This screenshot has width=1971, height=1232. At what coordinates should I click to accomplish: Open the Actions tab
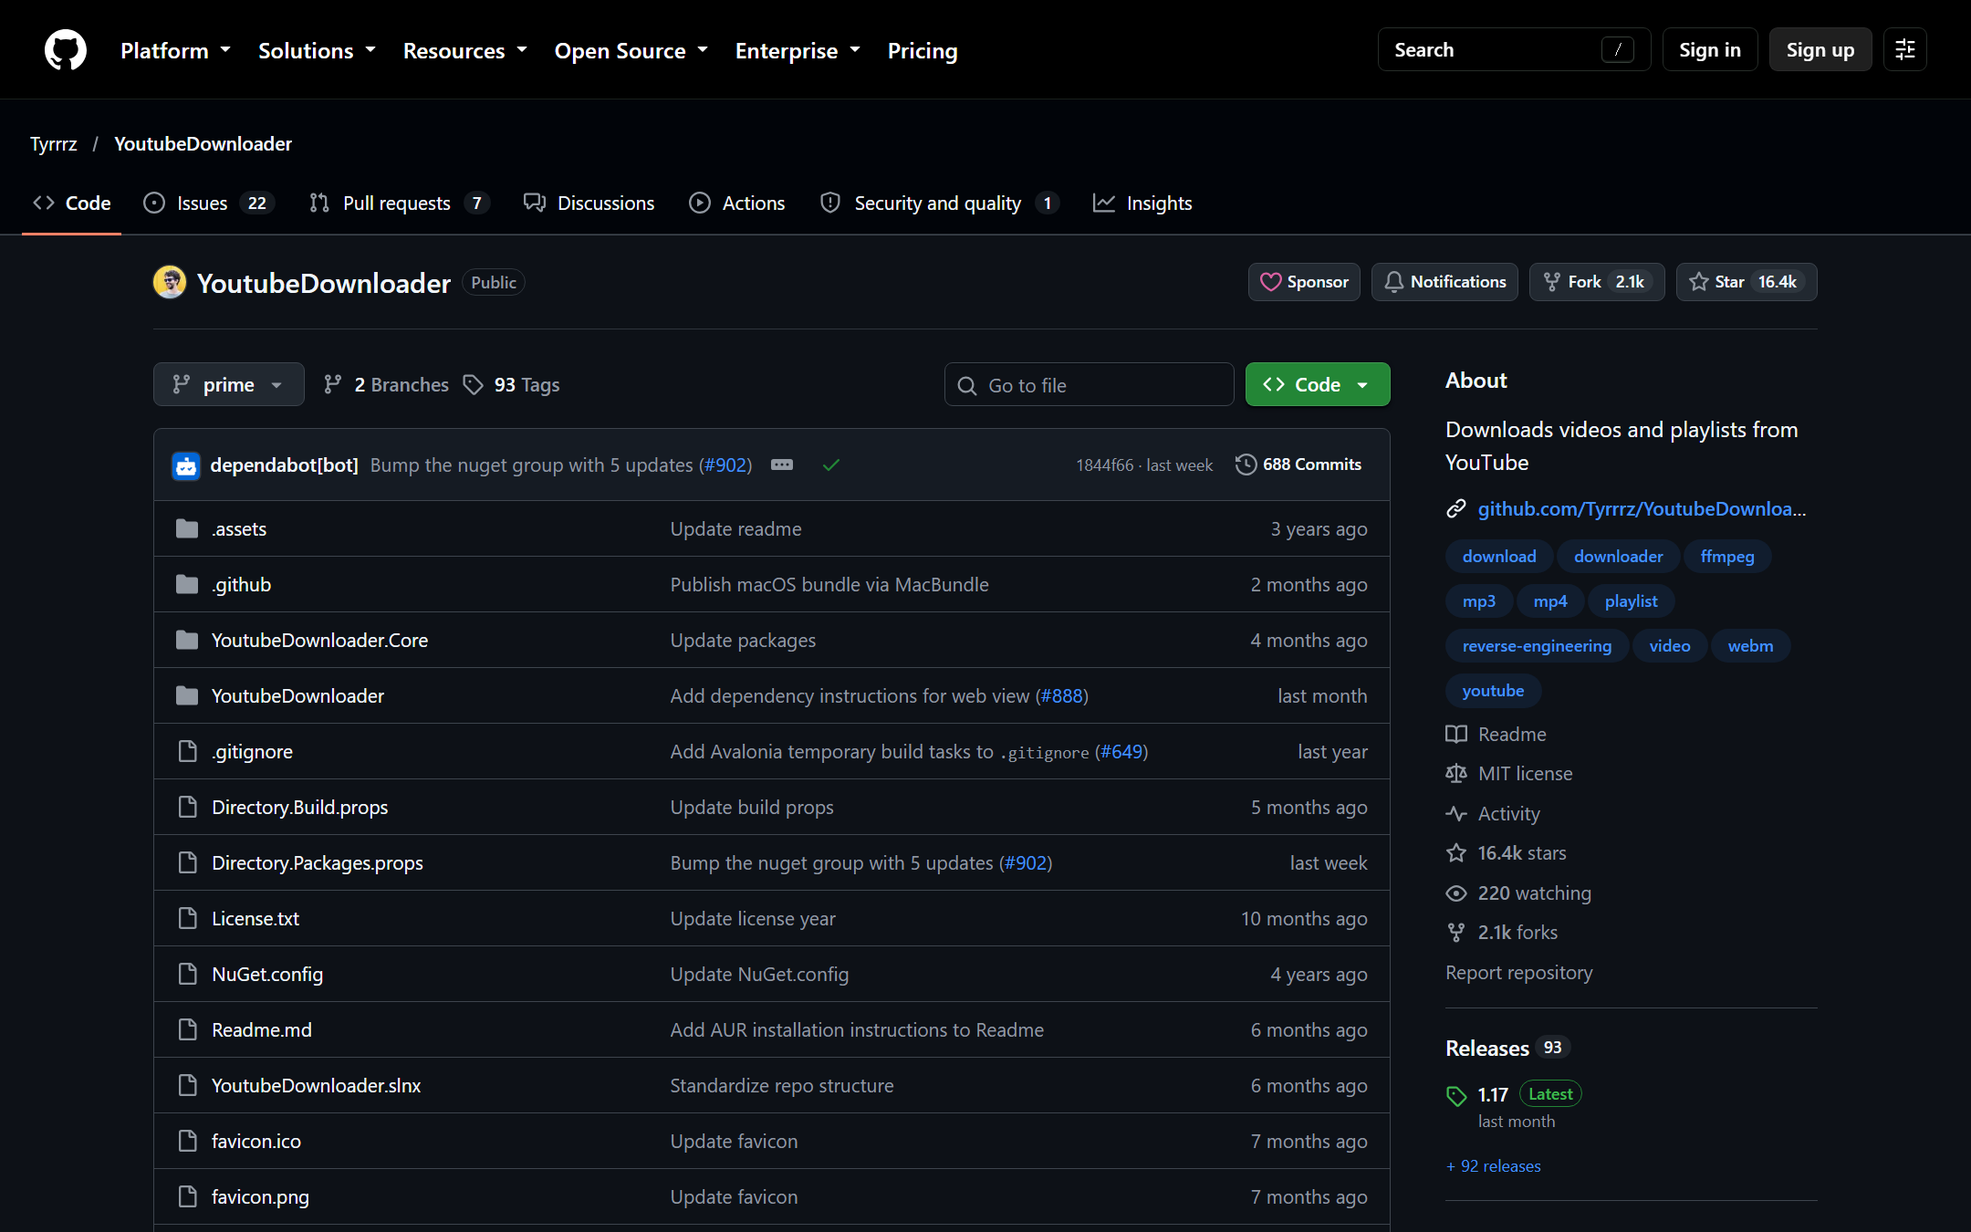[x=737, y=203]
